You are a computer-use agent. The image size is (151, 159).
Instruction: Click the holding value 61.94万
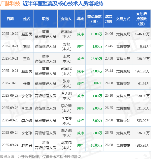click(144, 84)
